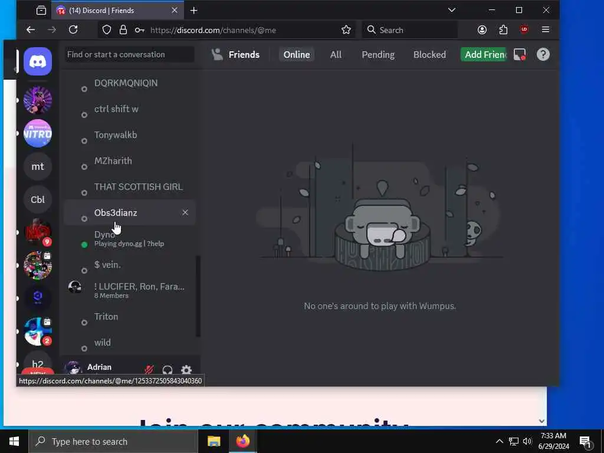Click the Firefox address bar URL

(213, 30)
